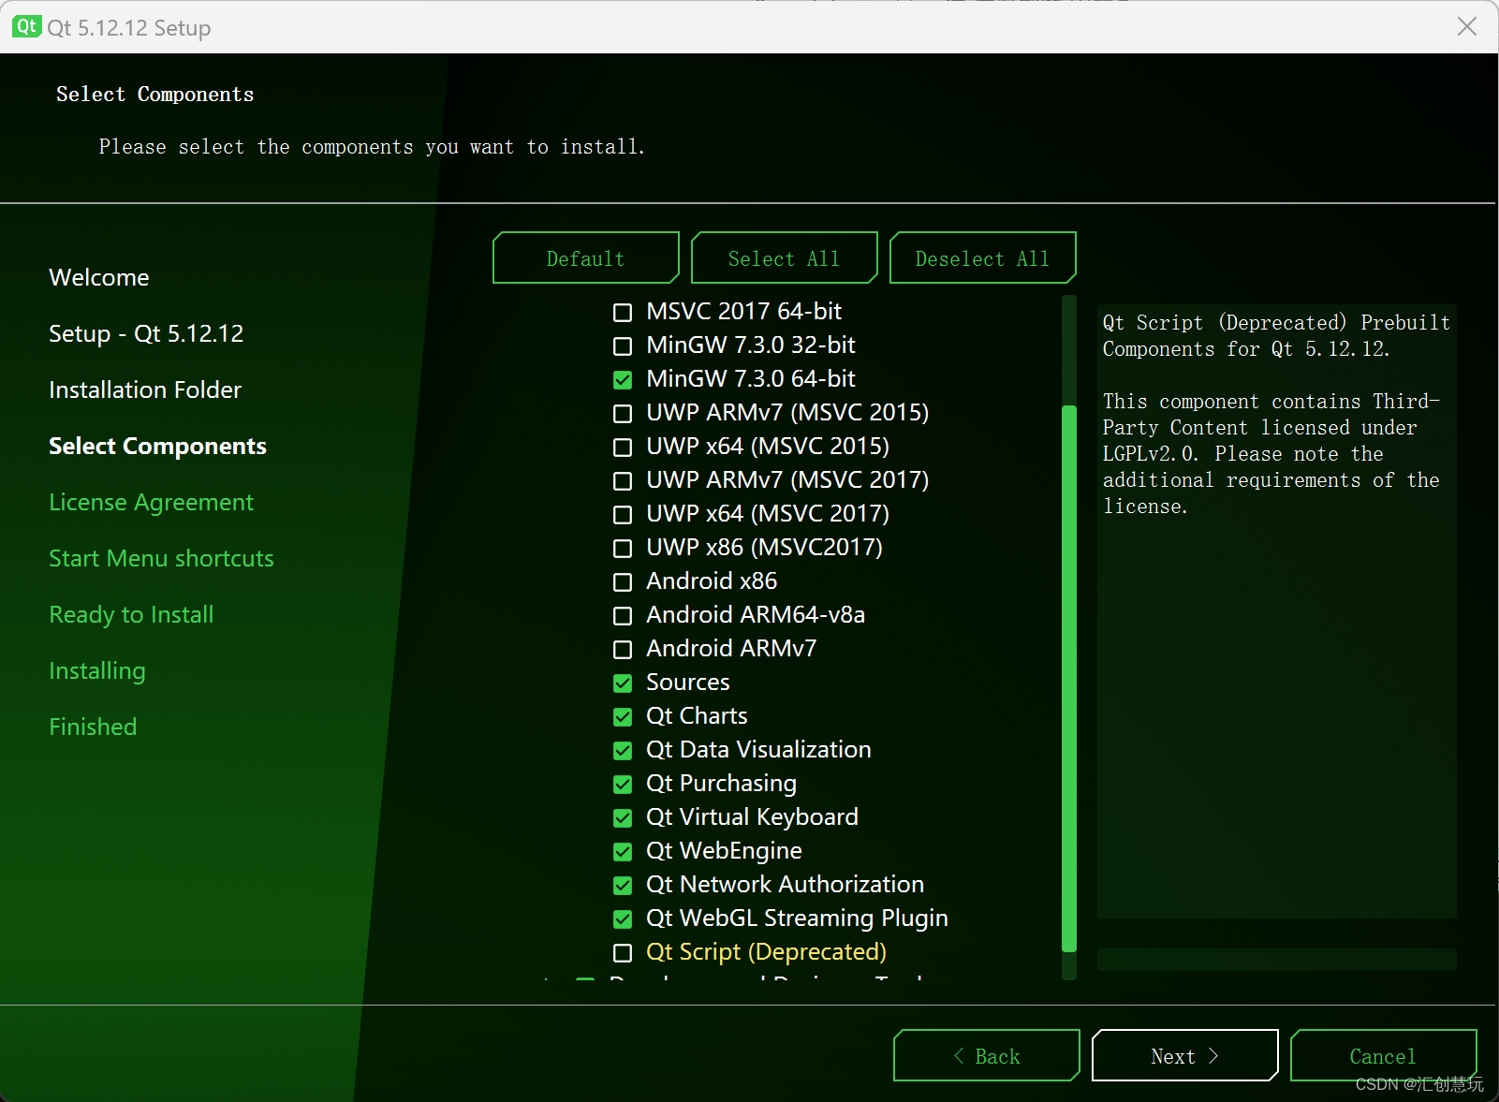This screenshot has width=1499, height=1102.
Task: Cancel the Qt installation
Action: (1384, 1055)
